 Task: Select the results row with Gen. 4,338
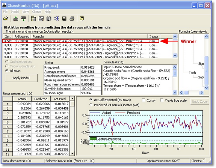[81, 45]
